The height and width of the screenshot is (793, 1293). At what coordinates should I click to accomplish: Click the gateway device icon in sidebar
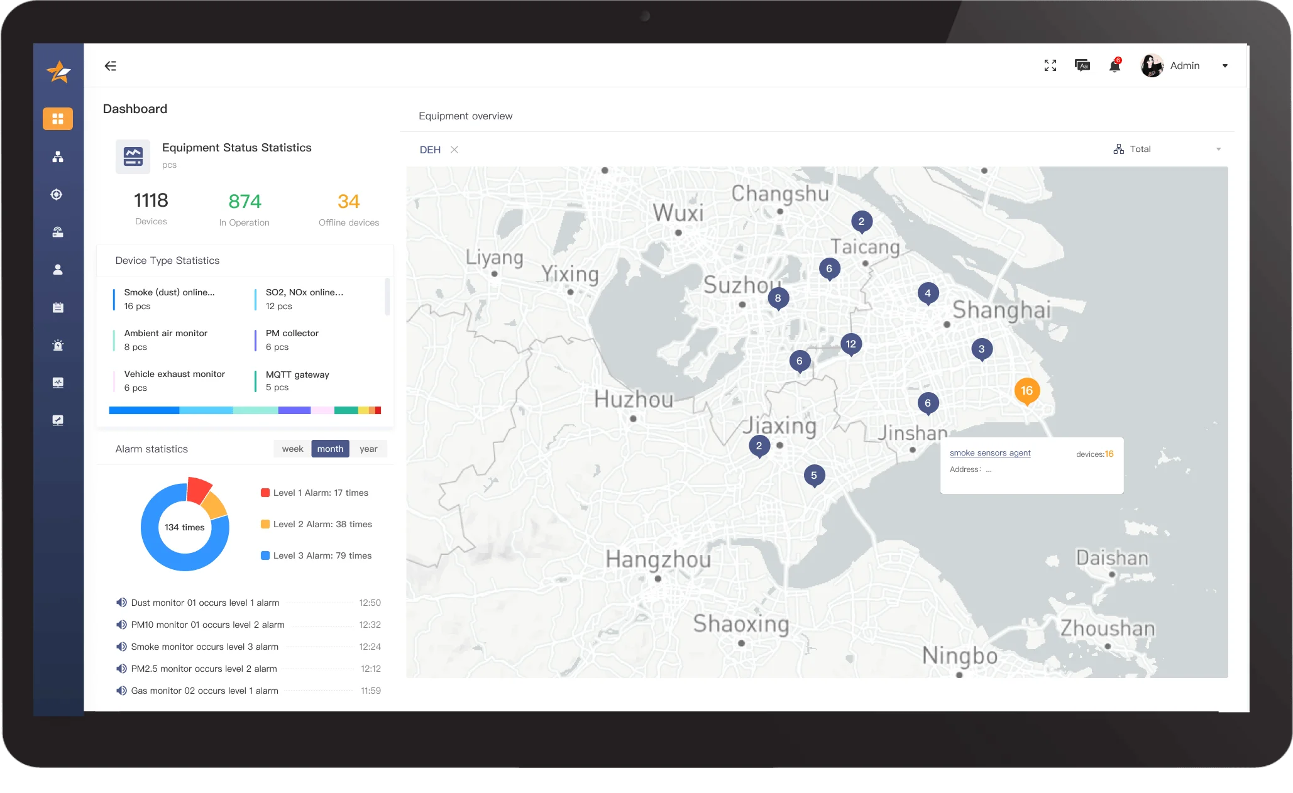pyautogui.click(x=58, y=232)
